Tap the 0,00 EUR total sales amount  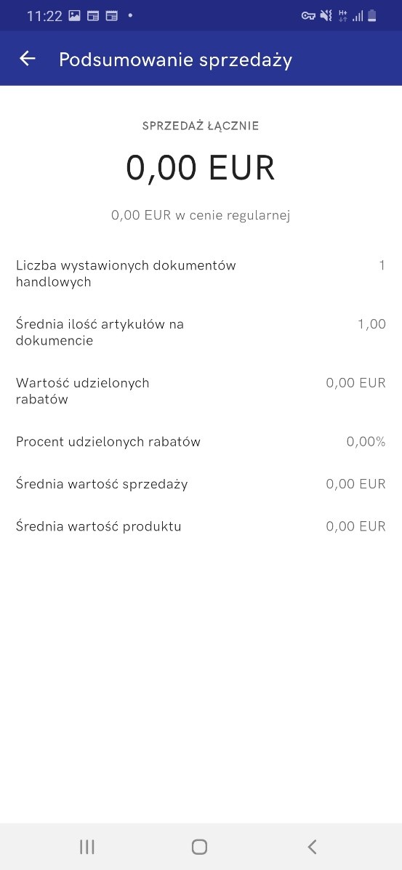(201, 168)
